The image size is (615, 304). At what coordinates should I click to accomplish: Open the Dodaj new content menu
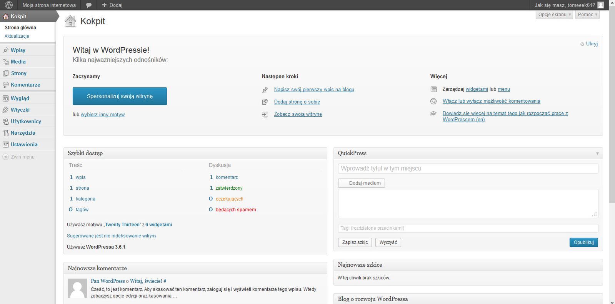pyautogui.click(x=112, y=5)
